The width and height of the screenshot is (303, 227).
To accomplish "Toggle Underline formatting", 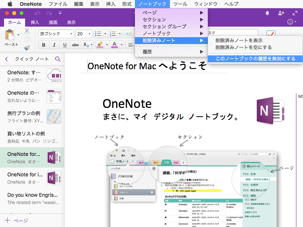I will point(65,45).
